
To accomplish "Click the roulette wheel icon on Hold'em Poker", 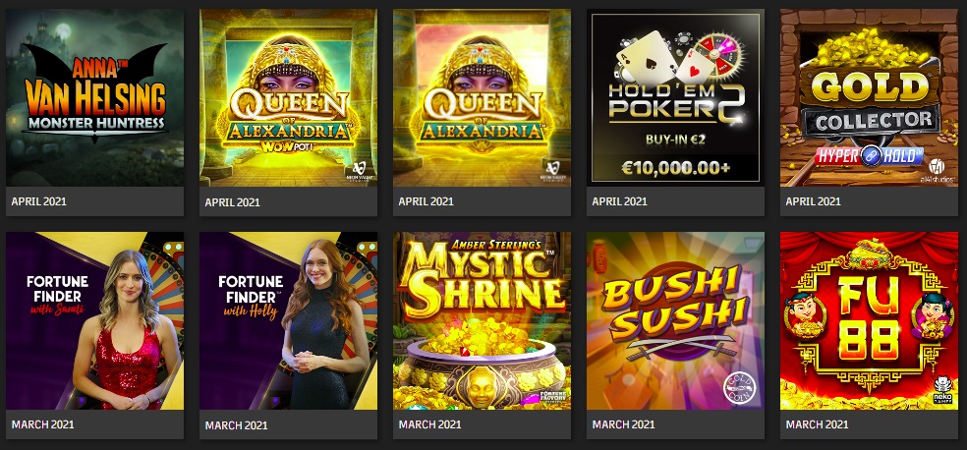I will (x=718, y=56).
